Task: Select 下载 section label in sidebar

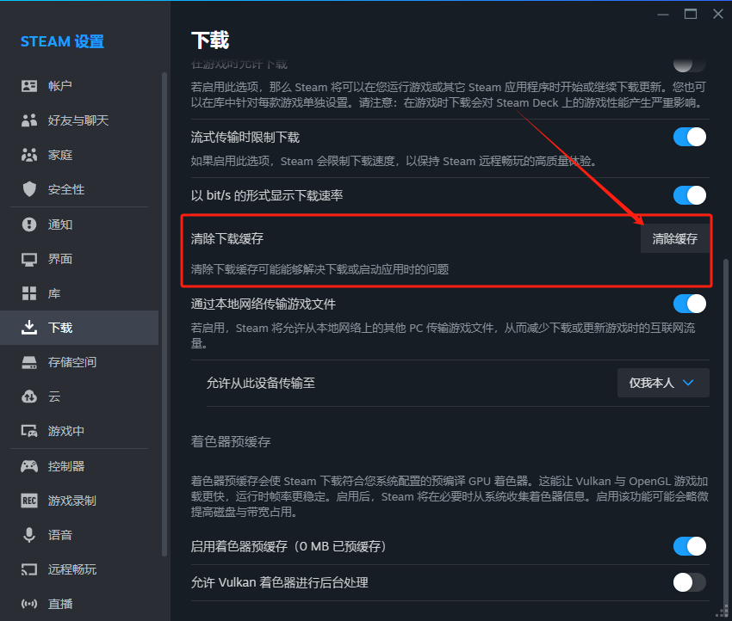Action: (59, 328)
